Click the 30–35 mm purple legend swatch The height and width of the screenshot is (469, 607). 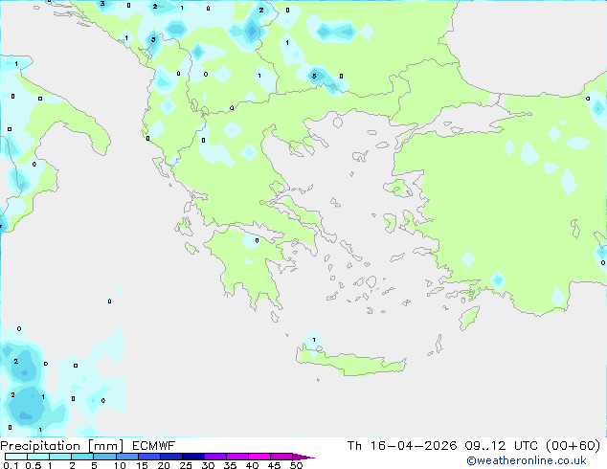[x=215, y=457]
